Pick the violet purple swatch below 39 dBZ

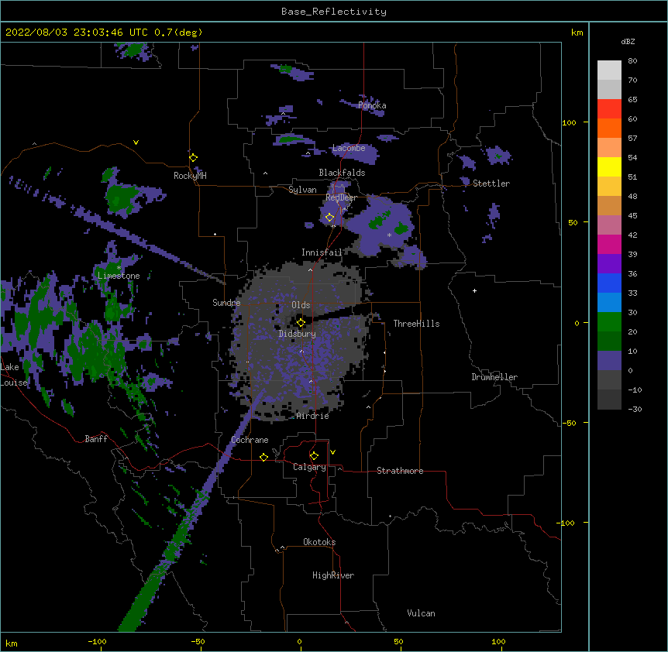609,263
